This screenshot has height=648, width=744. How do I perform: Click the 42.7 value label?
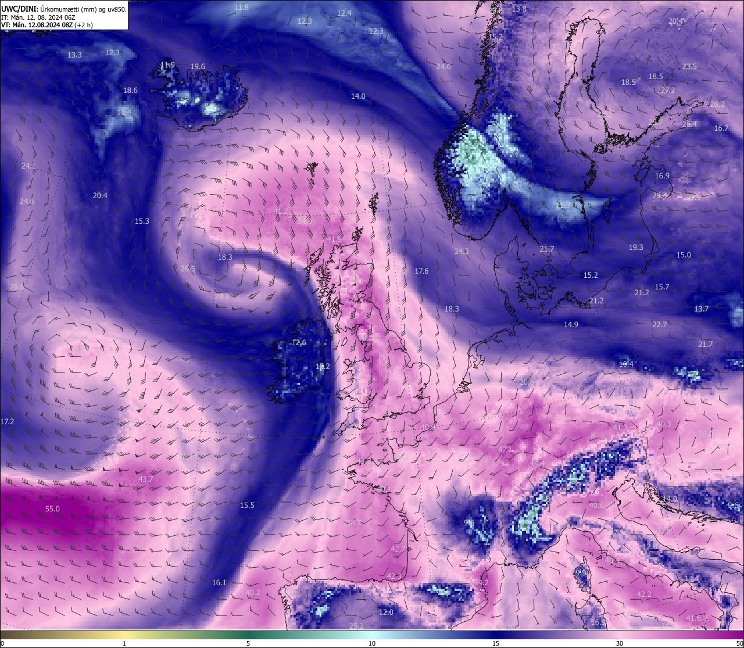pyautogui.click(x=398, y=549)
